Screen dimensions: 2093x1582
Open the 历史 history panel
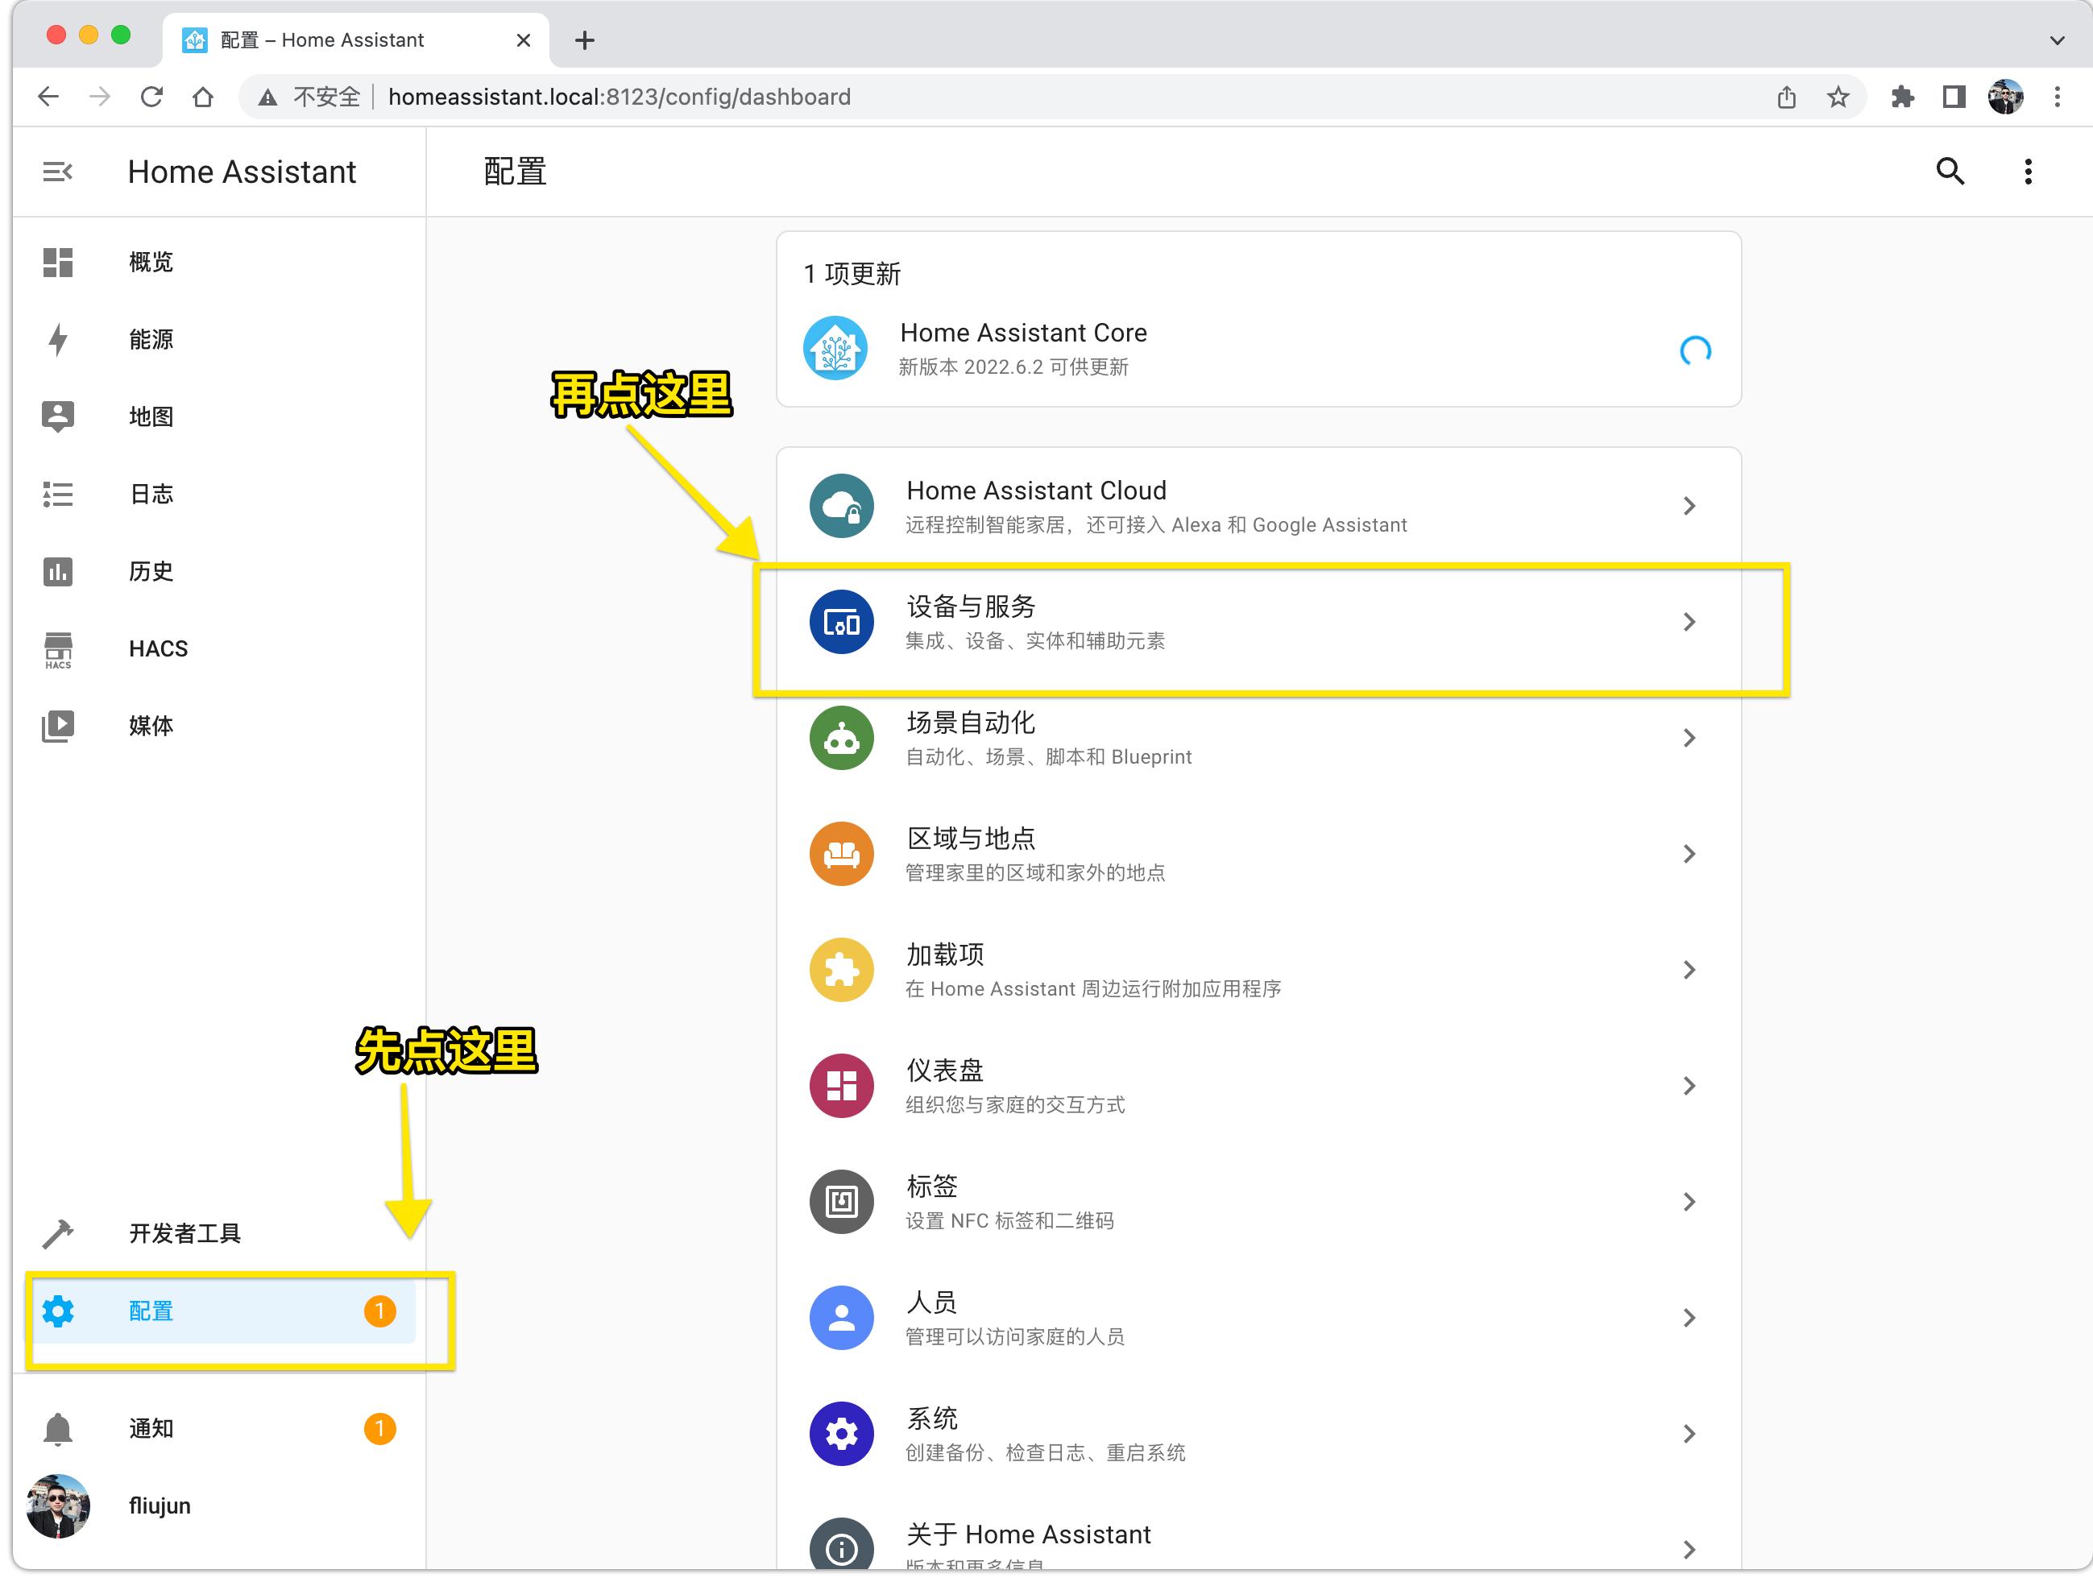(151, 571)
